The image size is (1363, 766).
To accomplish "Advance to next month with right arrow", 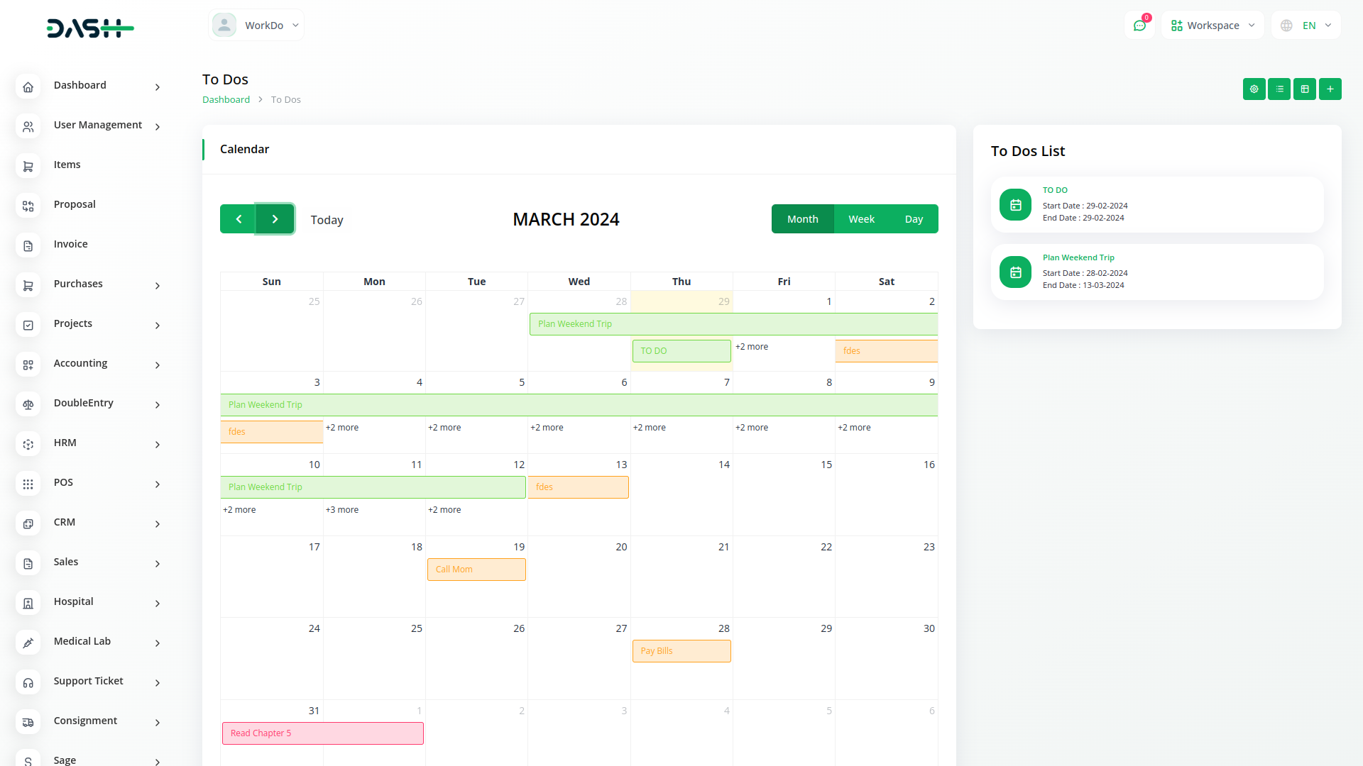I will tap(275, 219).
